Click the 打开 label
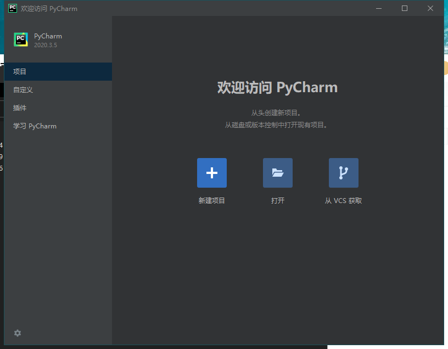 click(278, 201)
